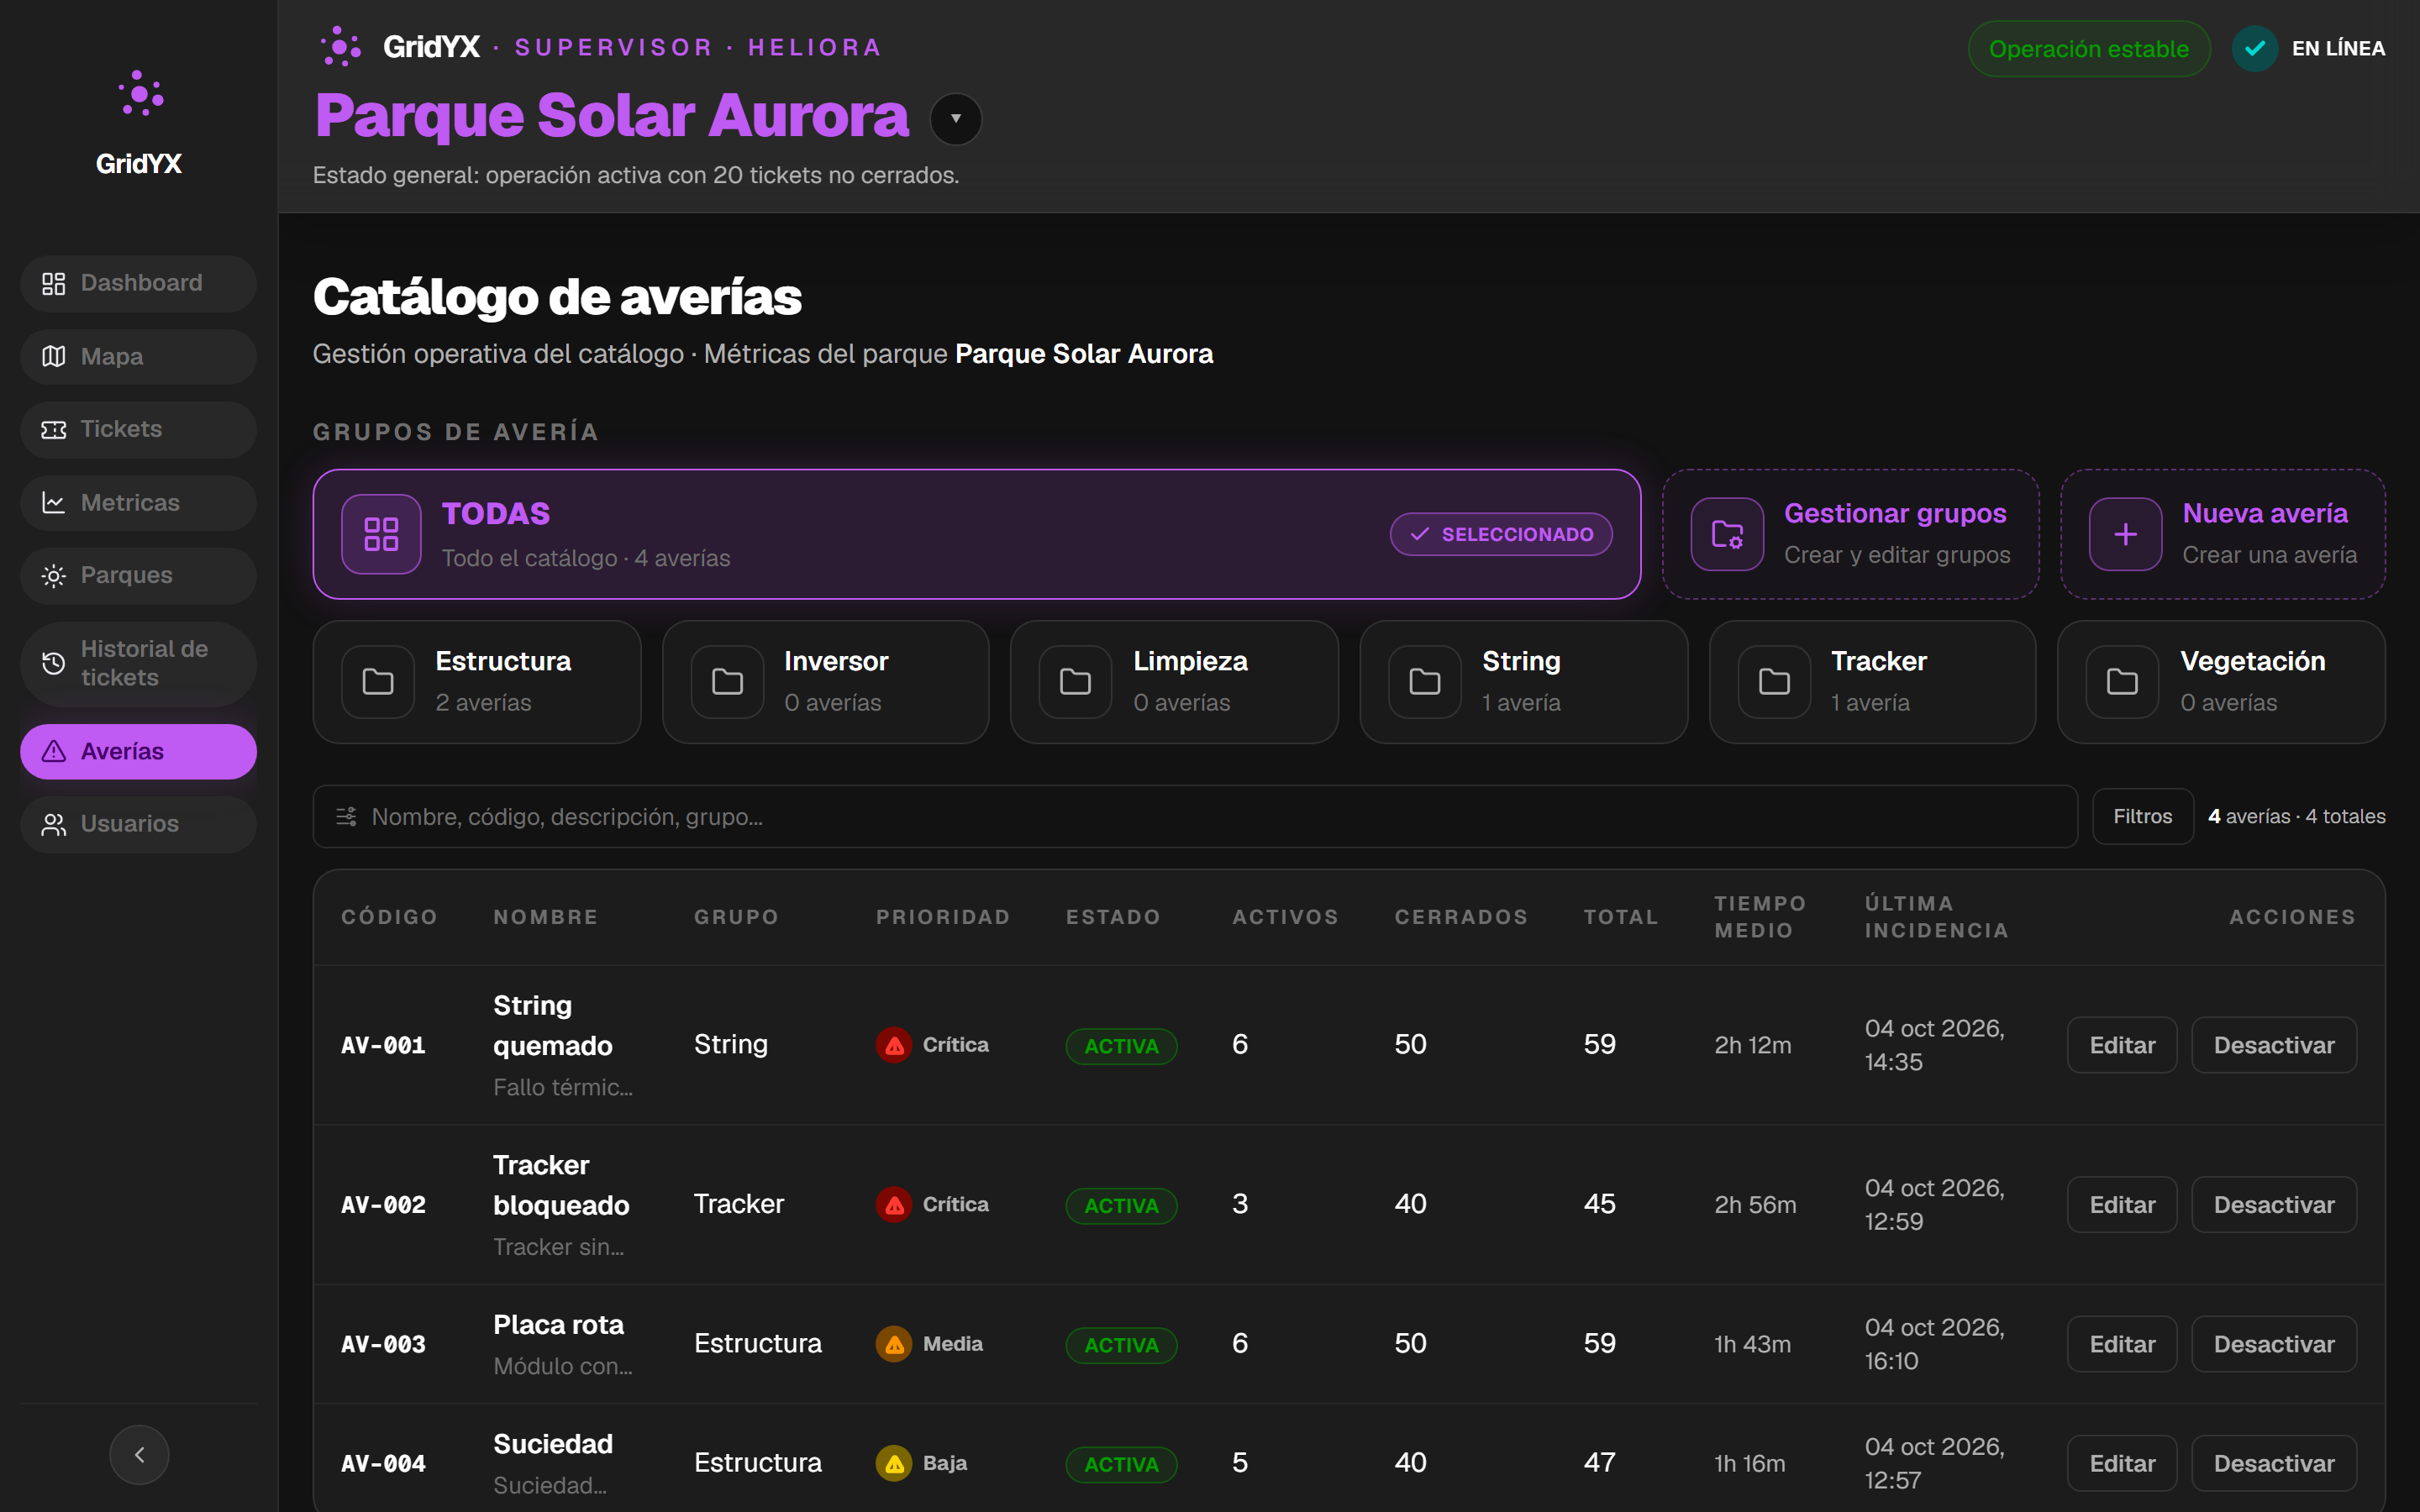The image size is (2420, 1512).
Task: Open the Averías section in the sidebar
Action: pos(139,751)
